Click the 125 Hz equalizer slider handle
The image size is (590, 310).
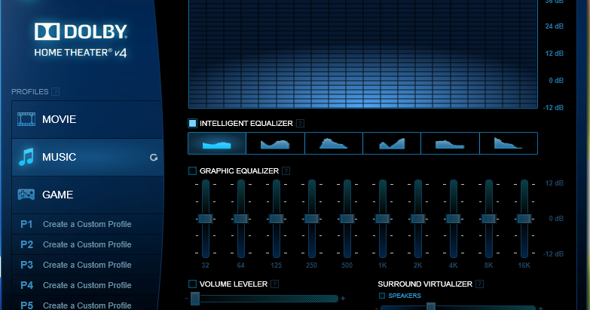[x=277, y=219]
